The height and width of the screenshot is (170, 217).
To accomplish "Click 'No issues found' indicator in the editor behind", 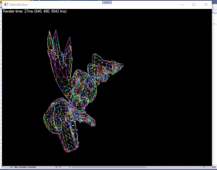I will (x=25, y=167).
